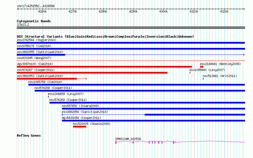Click the esv3892954 (Suktitipat2014) label
Image resolution: width=253 pixels, height=158 pixels.
click(85, 112)
